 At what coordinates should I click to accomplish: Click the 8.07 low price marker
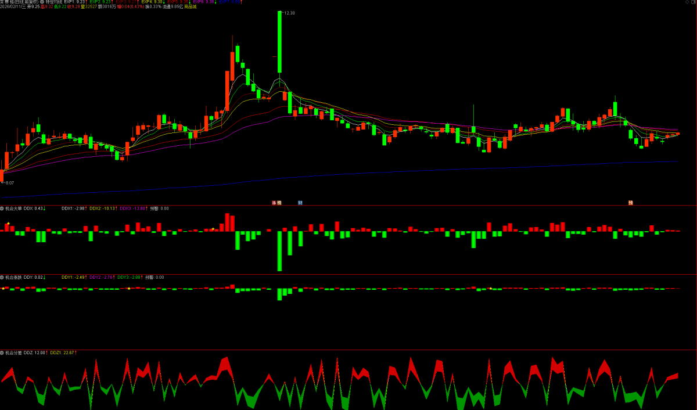(9, 183)
